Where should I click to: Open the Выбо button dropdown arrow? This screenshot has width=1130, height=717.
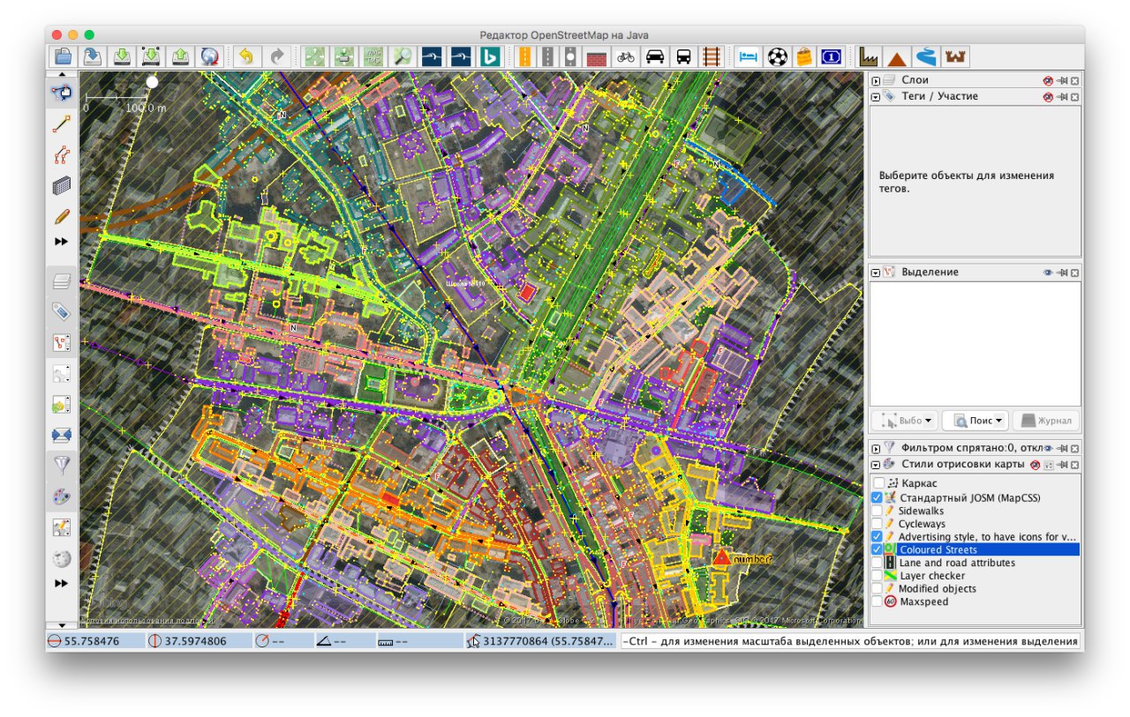(x=927, y=421)
